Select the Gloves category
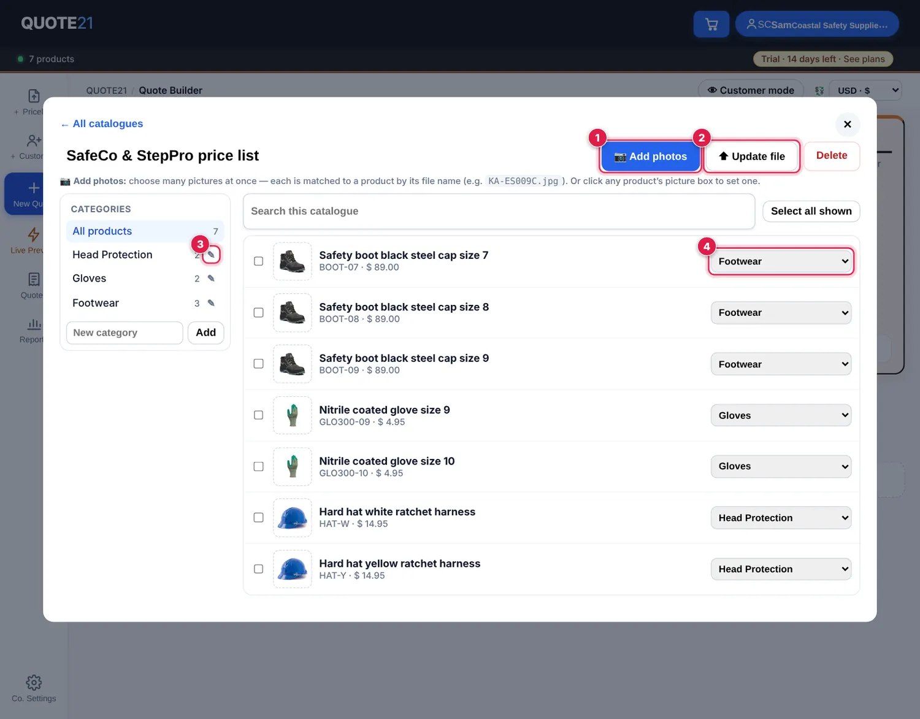Screen dimensions: 920x719 pyautogui.click(x=90, y=279)
